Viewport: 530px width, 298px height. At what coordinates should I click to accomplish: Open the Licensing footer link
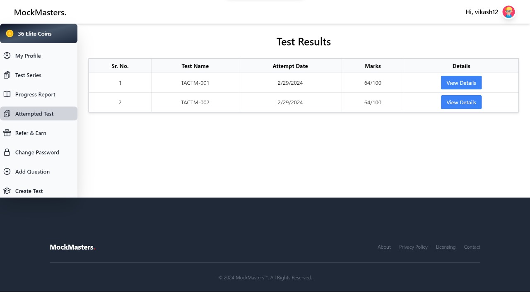tap(446, 247)
